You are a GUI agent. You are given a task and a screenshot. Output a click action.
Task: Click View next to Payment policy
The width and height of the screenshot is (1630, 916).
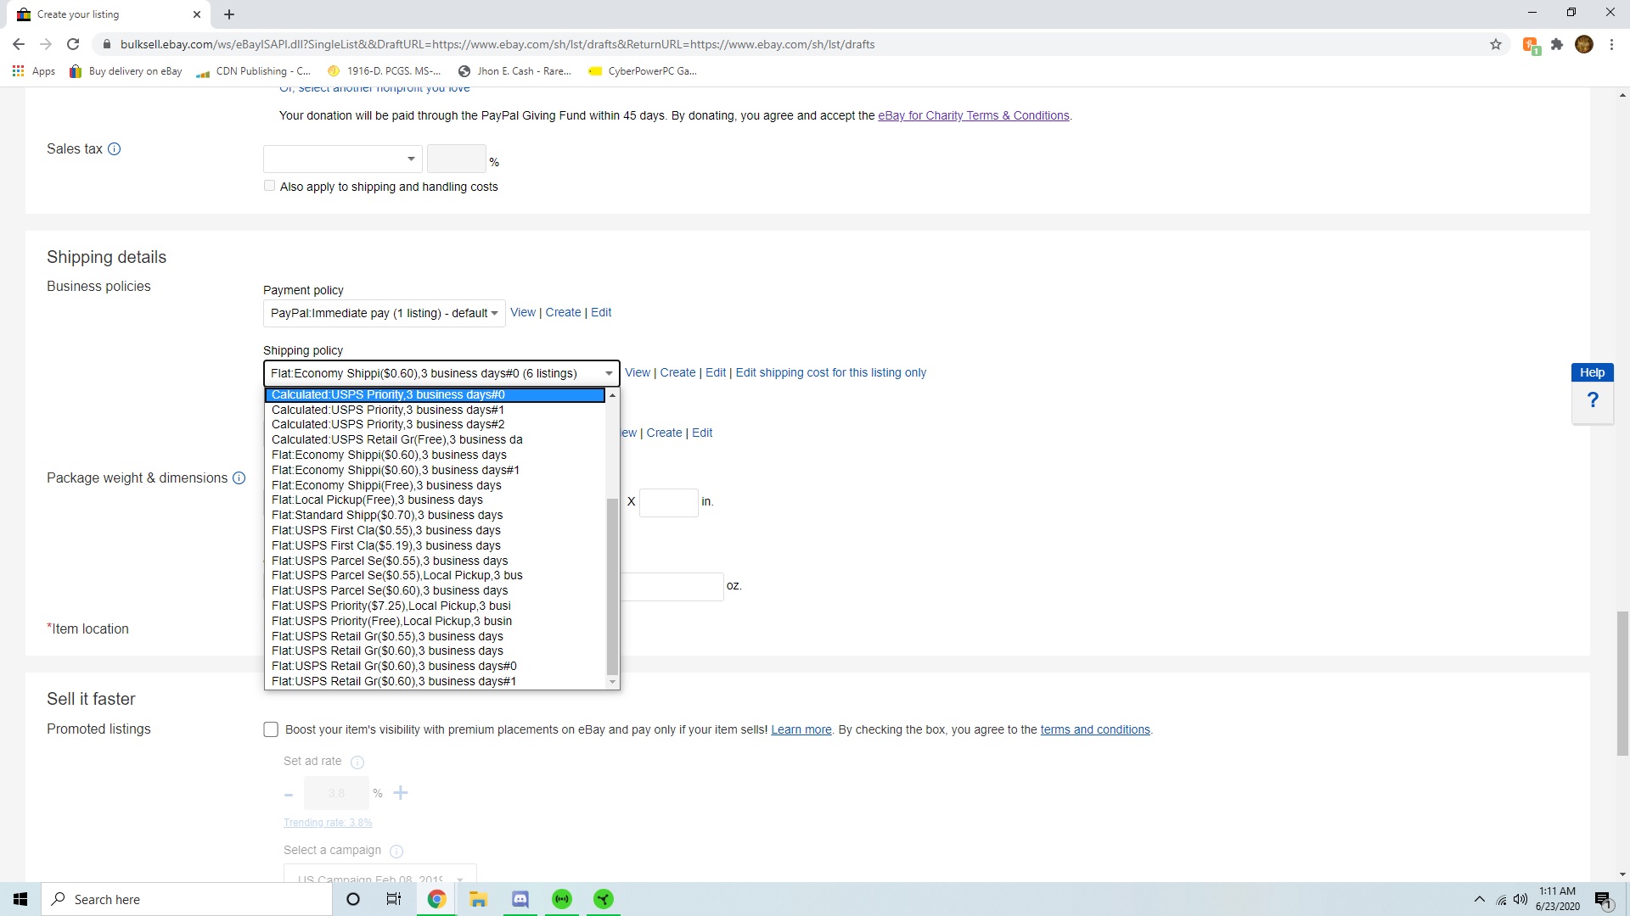(523, 313)
